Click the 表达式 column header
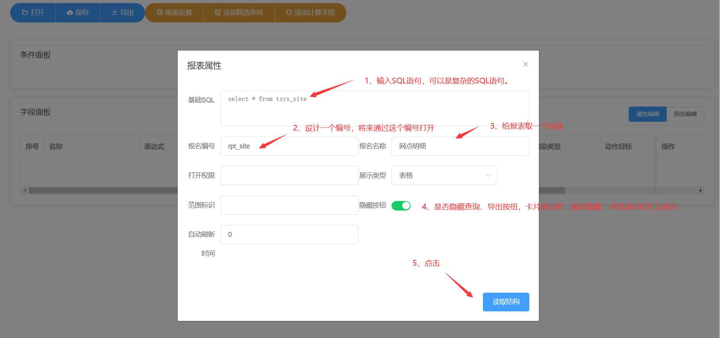The height and width of the screenshot is (338, 720). pos(154,147)
